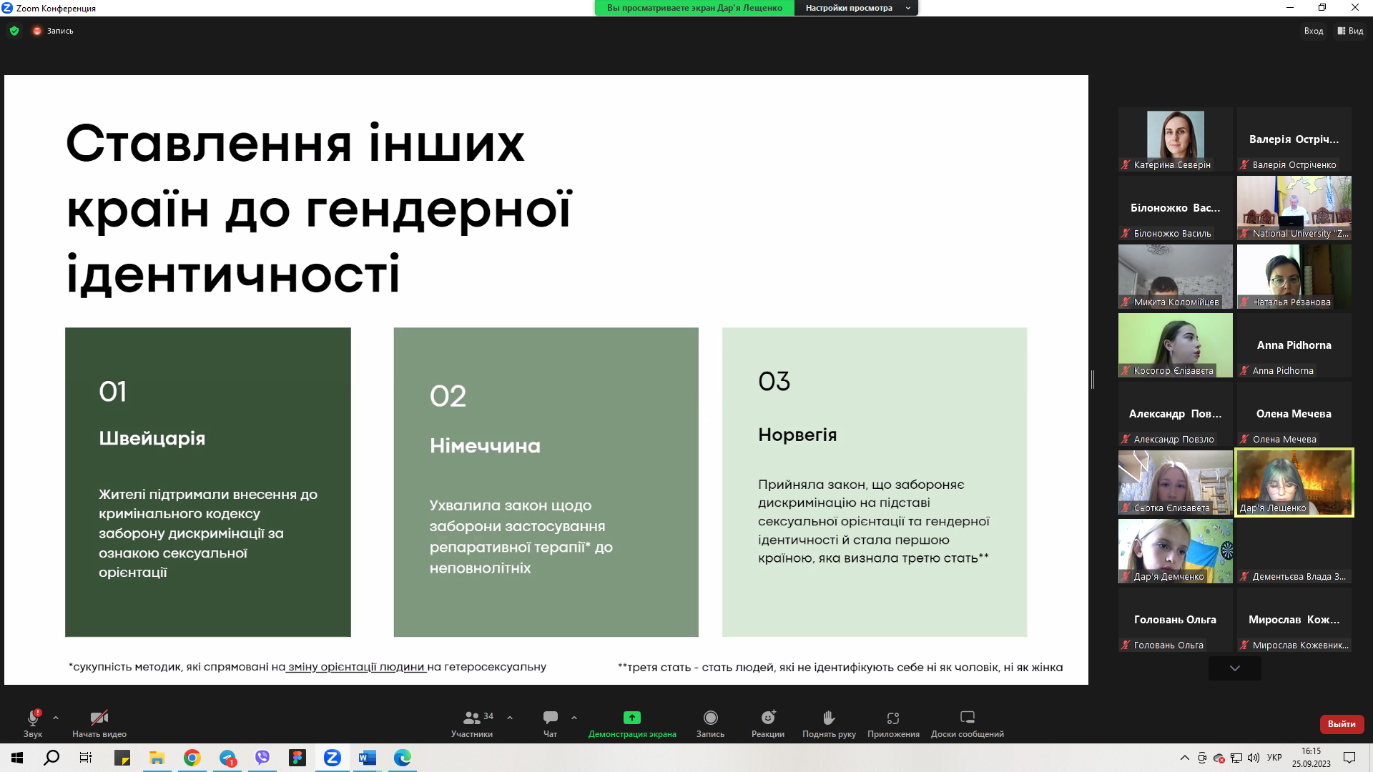Screen dimensions: 1373x772
Task: Open the Whiteboards icon
Action: (967, 718)
